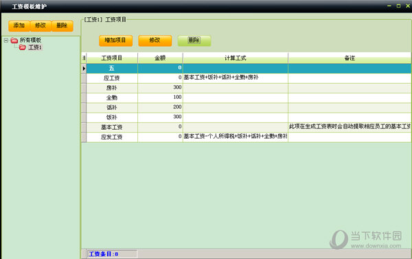Click the 增加项目 button
412x259 pixels.
tap(115, 41)
